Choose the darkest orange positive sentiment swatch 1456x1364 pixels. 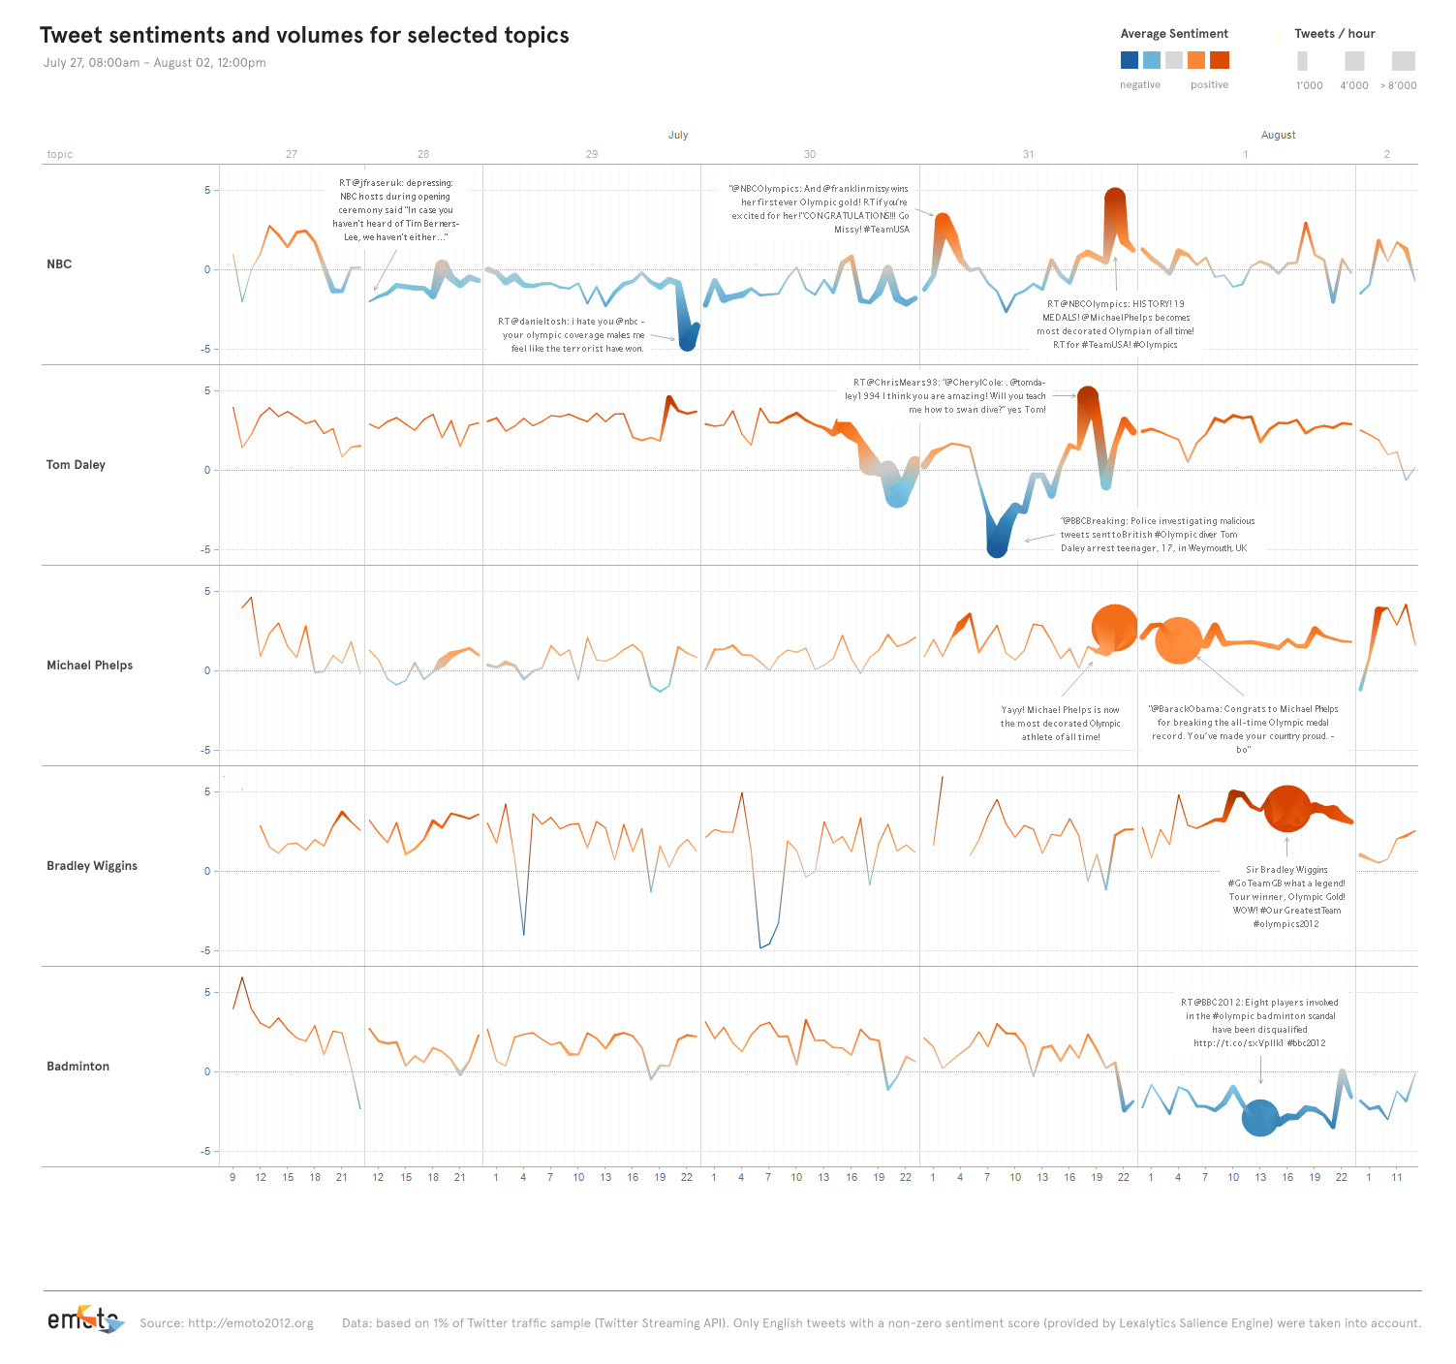1219,60
